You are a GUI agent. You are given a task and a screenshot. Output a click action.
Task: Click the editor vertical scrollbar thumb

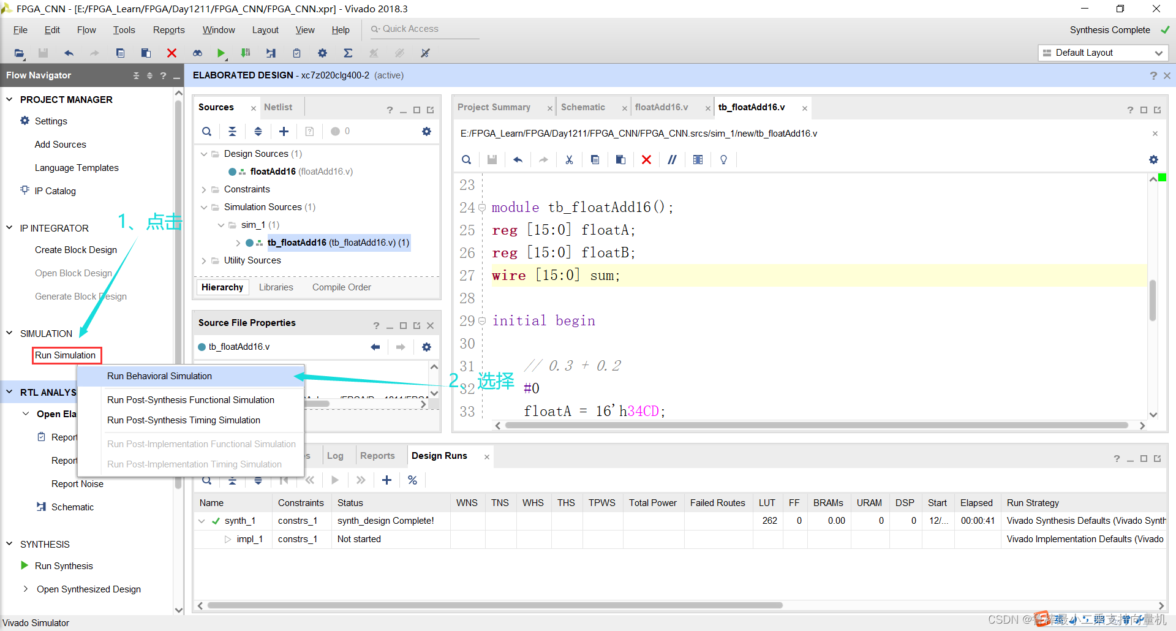(x=1153, y=300)
